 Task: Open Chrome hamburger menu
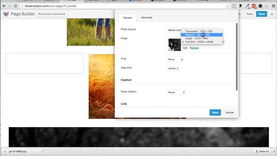pos(274,6)
